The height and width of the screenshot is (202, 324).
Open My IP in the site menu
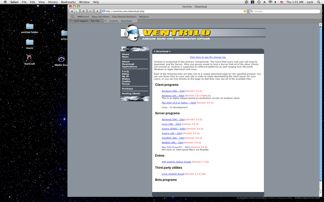125,76
